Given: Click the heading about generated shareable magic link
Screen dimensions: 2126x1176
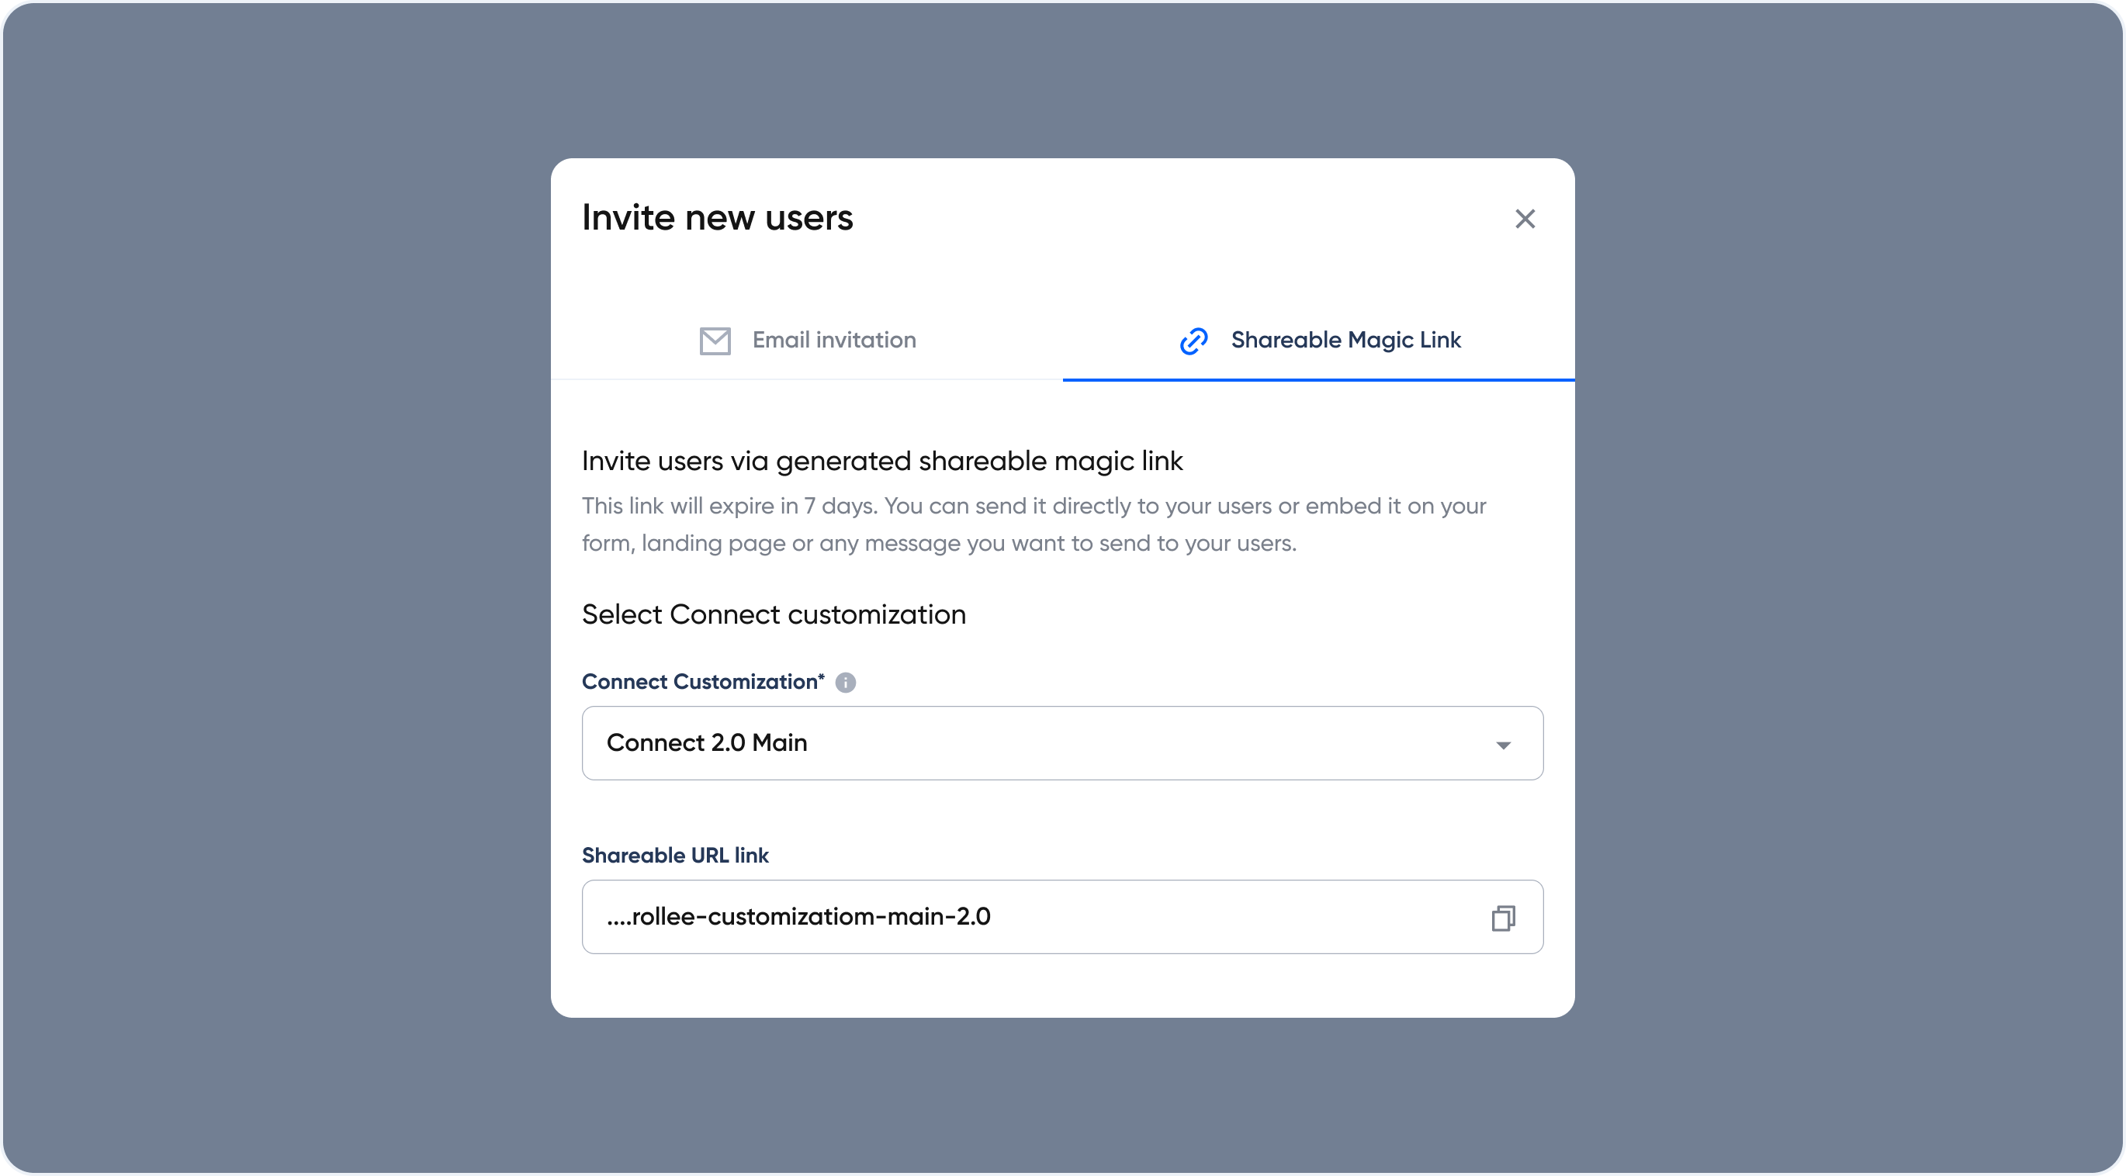Looking at the screenshot, I should pos(881,461).
